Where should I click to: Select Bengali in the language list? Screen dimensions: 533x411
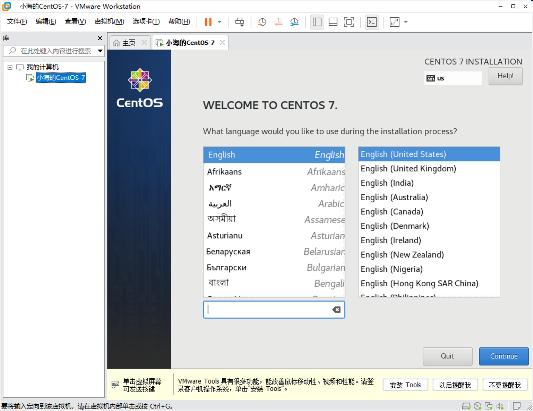tap(274, 283)
